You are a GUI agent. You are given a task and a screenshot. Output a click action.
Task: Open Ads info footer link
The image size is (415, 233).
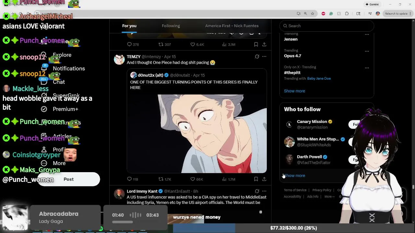coord(313,197)
